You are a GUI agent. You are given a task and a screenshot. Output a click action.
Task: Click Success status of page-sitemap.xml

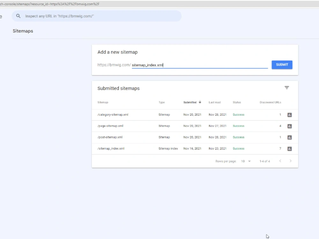click(238, 126)
